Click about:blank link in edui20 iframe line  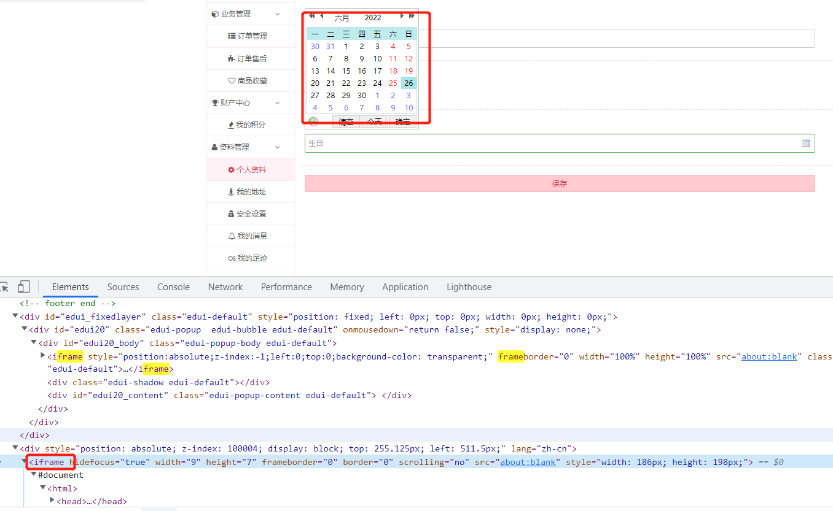(x=769, y=356)
